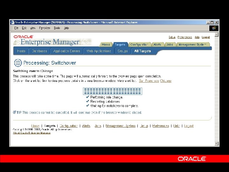This screenshot has height=172, width=229.
Task: Open the Edit menu
Action: [24, 28]
